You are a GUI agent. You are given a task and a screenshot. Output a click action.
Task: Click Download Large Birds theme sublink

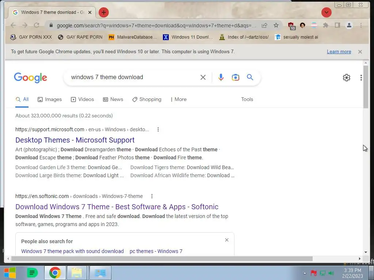click(x=70, y=175)
